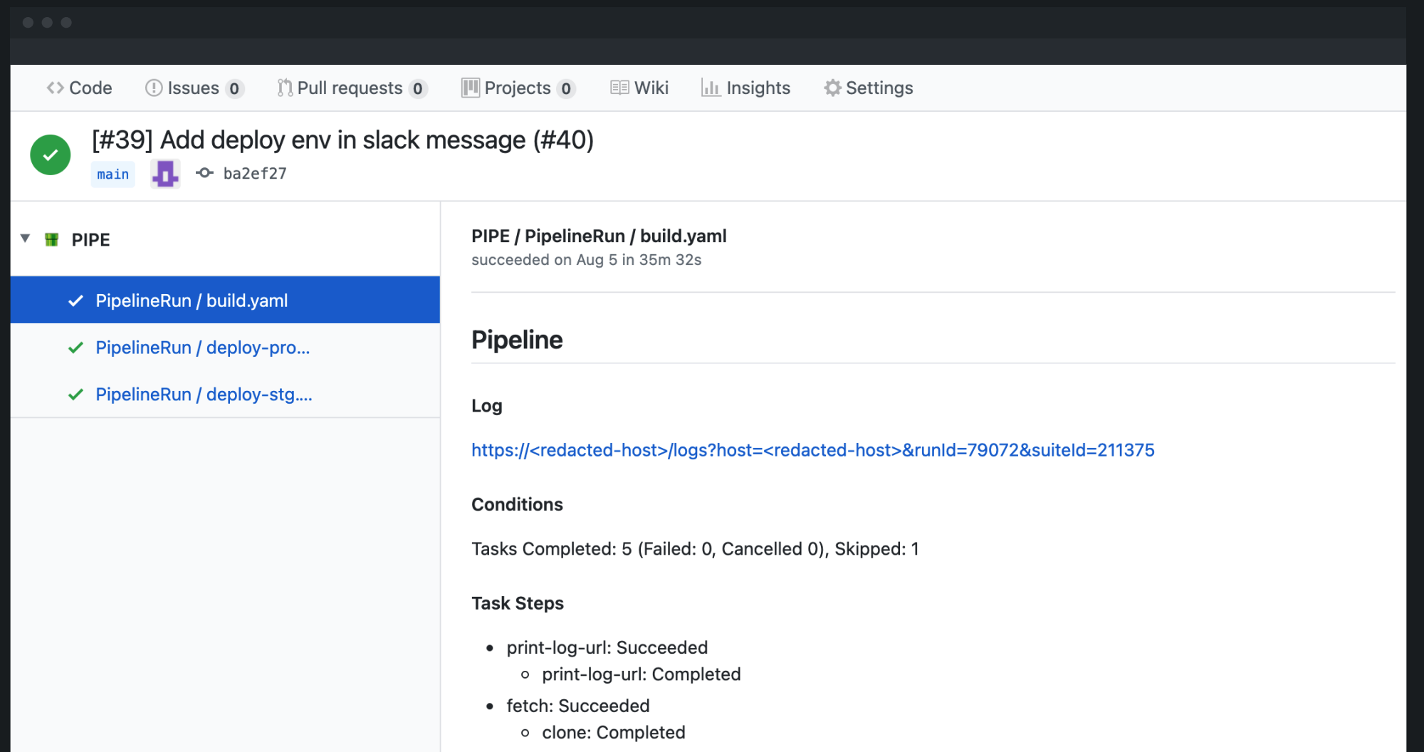1424x752 pixels.
Task: Click the commit node icon beside ba2ef27
Action: pos(204,173)
